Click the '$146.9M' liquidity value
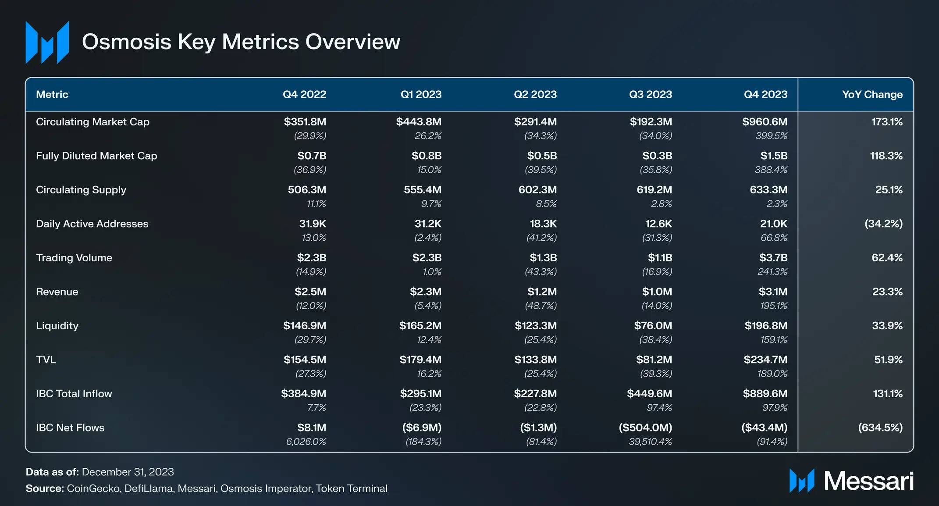Viewport: 939px width, 506px height. click(x=305, y=325)
